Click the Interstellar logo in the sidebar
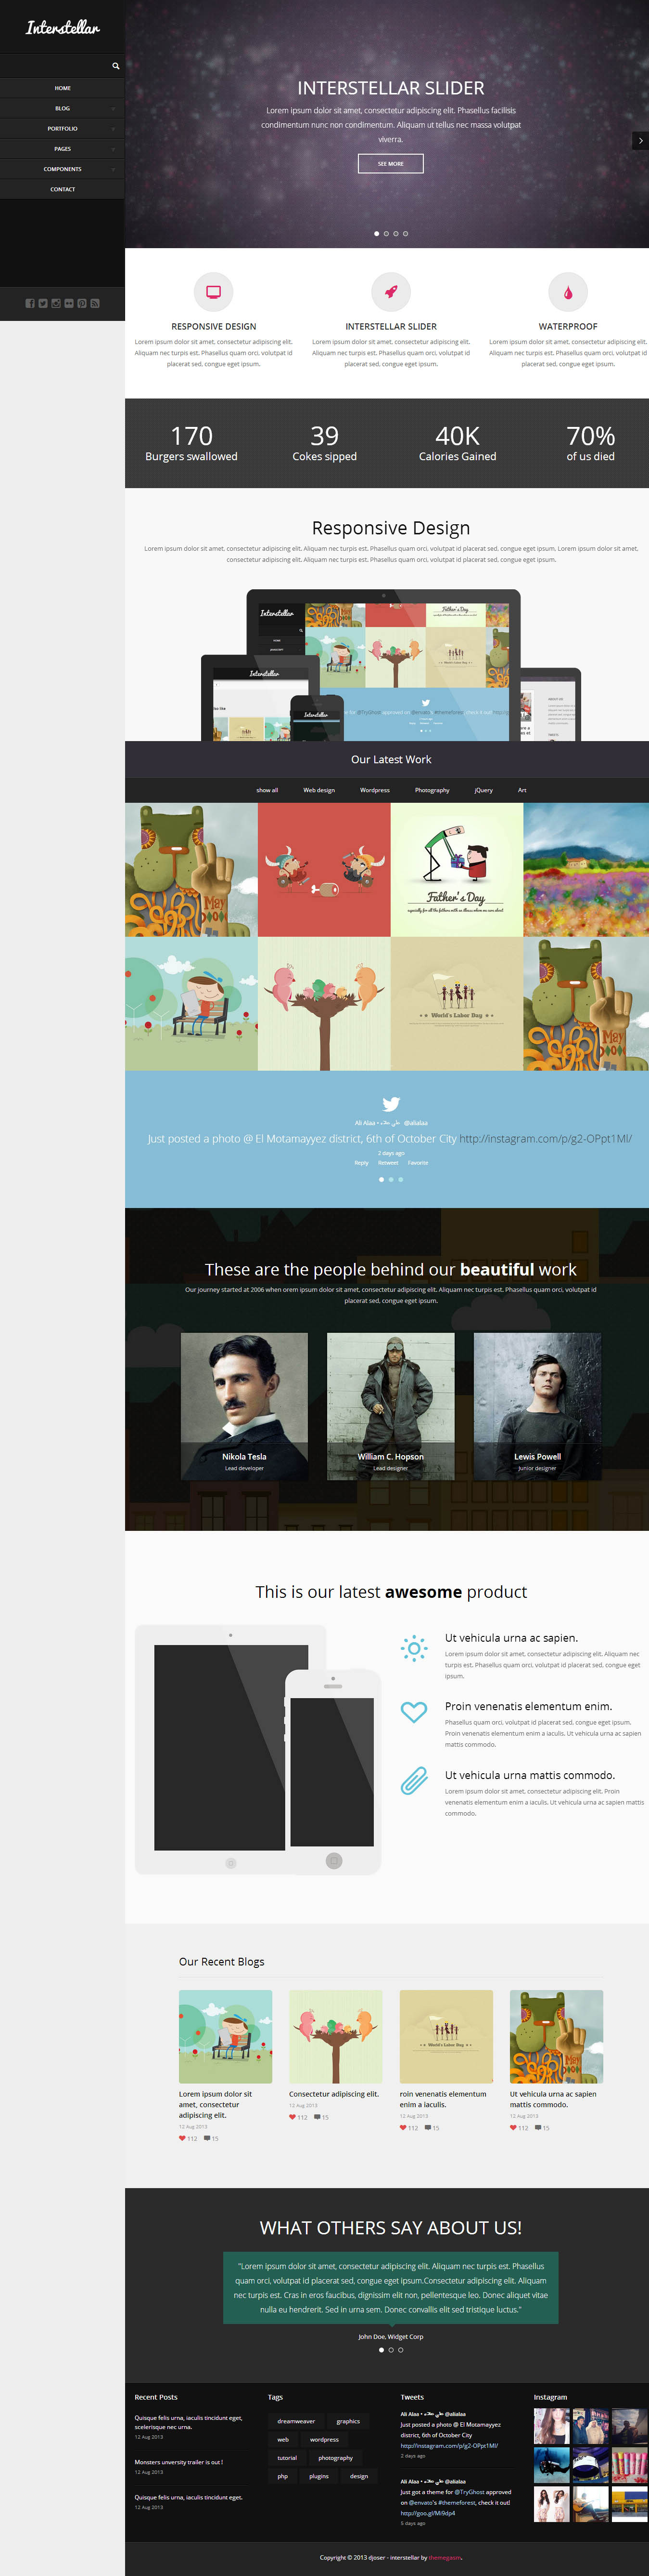Image resolution: width=649 pixels, height=2576 pixels. coord(63,28)
